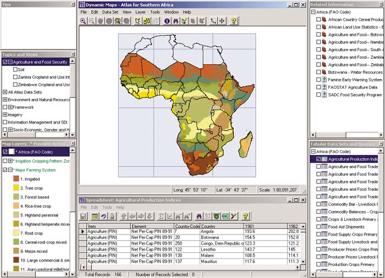
Task: Open the FAOSTAT Agriculture Data link
Action: click(353, 87)
